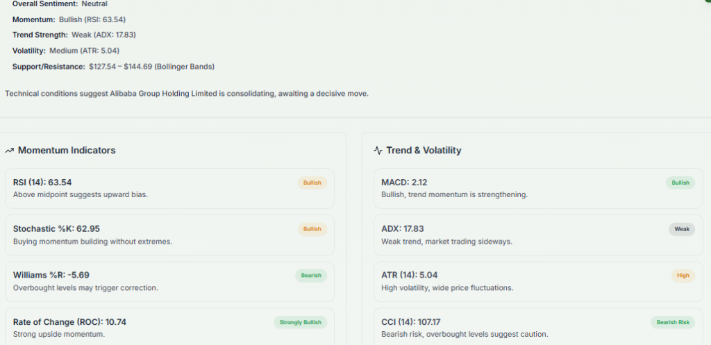The height and width of the screenshot is (345, 711).
Task: Click the Strongly Bullish badge on ROC
Action: [x=300, y=322]
